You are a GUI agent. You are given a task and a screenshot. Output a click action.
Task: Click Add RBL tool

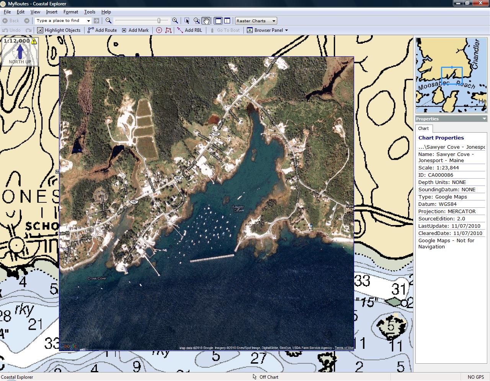(189, 30)
